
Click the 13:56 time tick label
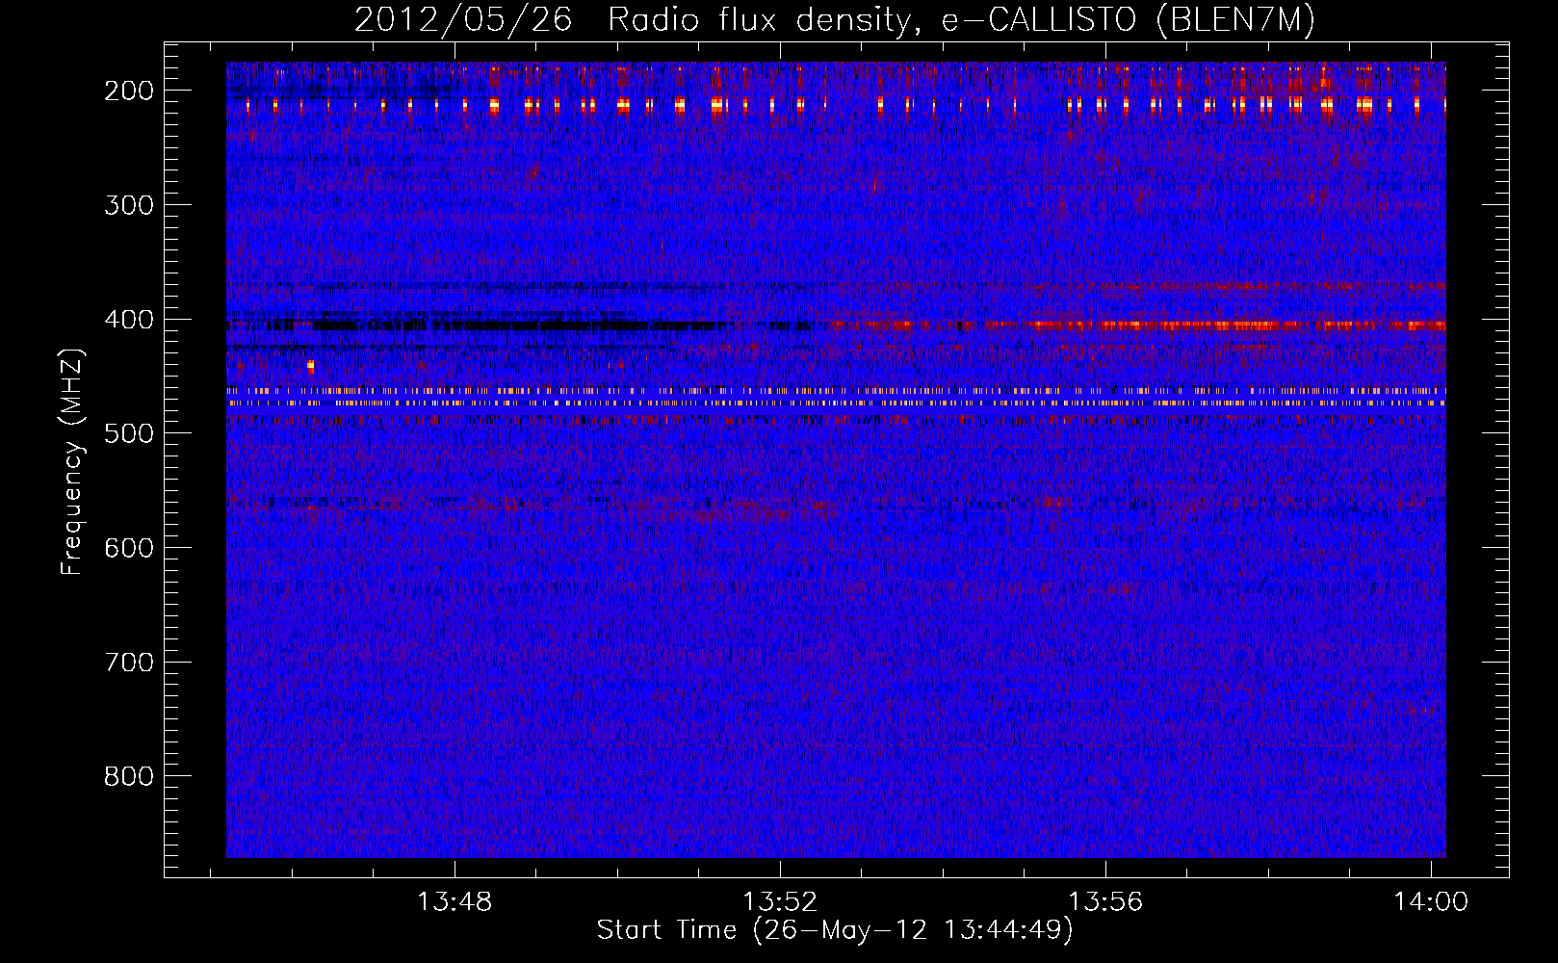pyautogui.click(x=1105, y=901)
